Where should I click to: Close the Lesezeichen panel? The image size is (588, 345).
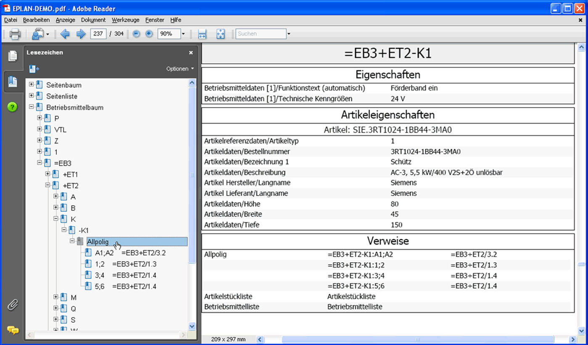191,53
